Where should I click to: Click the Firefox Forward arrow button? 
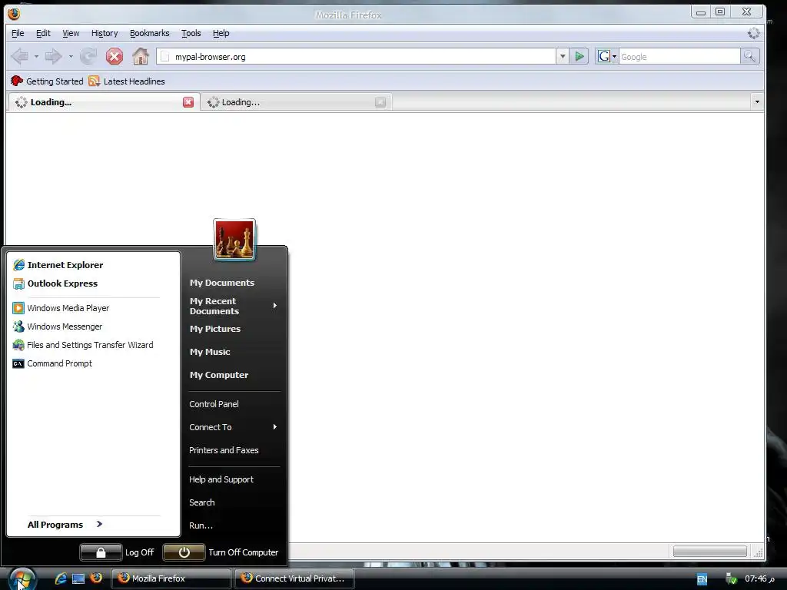pos(53,56)
